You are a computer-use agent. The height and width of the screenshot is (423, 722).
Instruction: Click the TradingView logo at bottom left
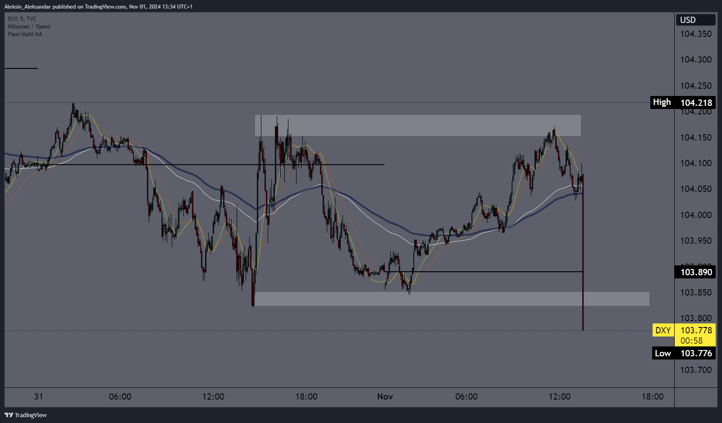pos(26,415)
